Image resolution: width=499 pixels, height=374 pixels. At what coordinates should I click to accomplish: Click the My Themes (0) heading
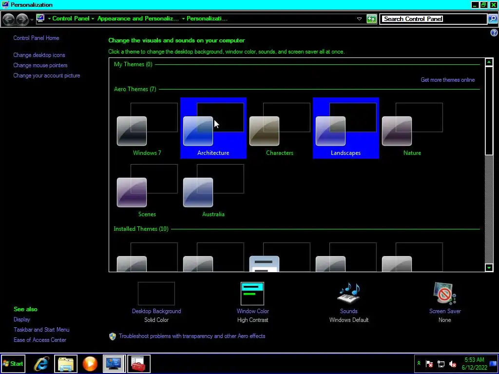(x=133, y=64)
